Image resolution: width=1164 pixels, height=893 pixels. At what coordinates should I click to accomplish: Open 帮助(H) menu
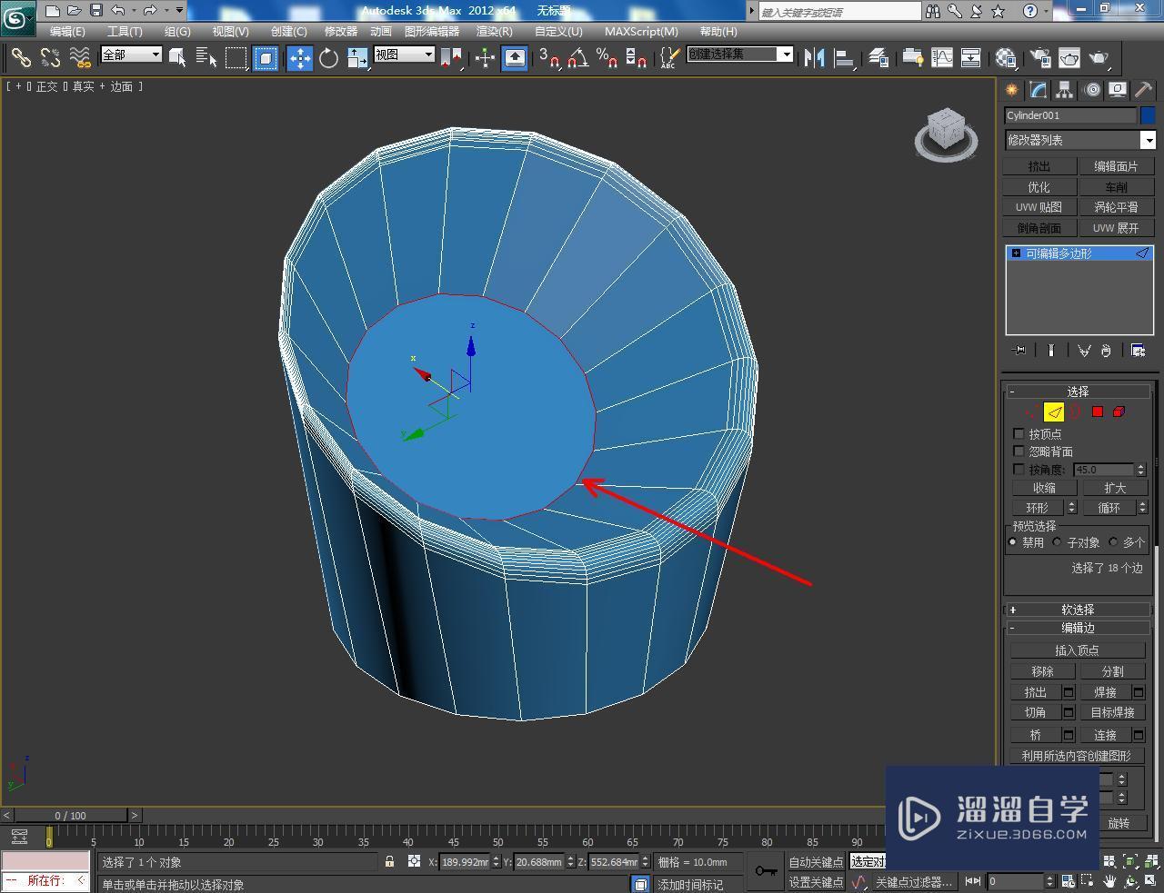point(718,31)
